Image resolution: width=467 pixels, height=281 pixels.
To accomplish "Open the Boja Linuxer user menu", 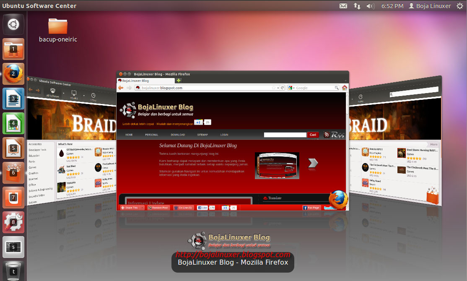I will click(430, 5).
